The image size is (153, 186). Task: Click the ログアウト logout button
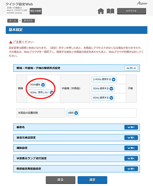[132, 11]
